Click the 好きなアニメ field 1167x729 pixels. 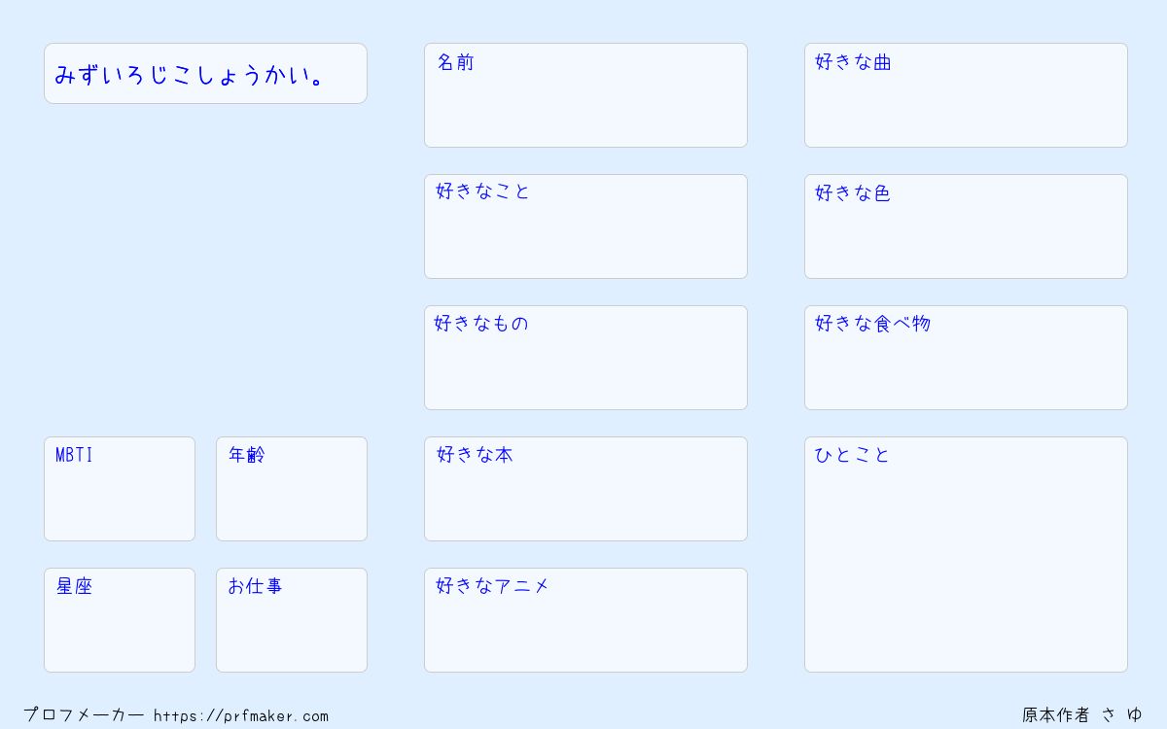(585, 620)
